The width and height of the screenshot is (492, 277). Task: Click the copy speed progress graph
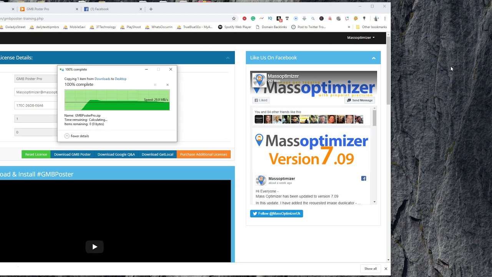tap(117, 100)
